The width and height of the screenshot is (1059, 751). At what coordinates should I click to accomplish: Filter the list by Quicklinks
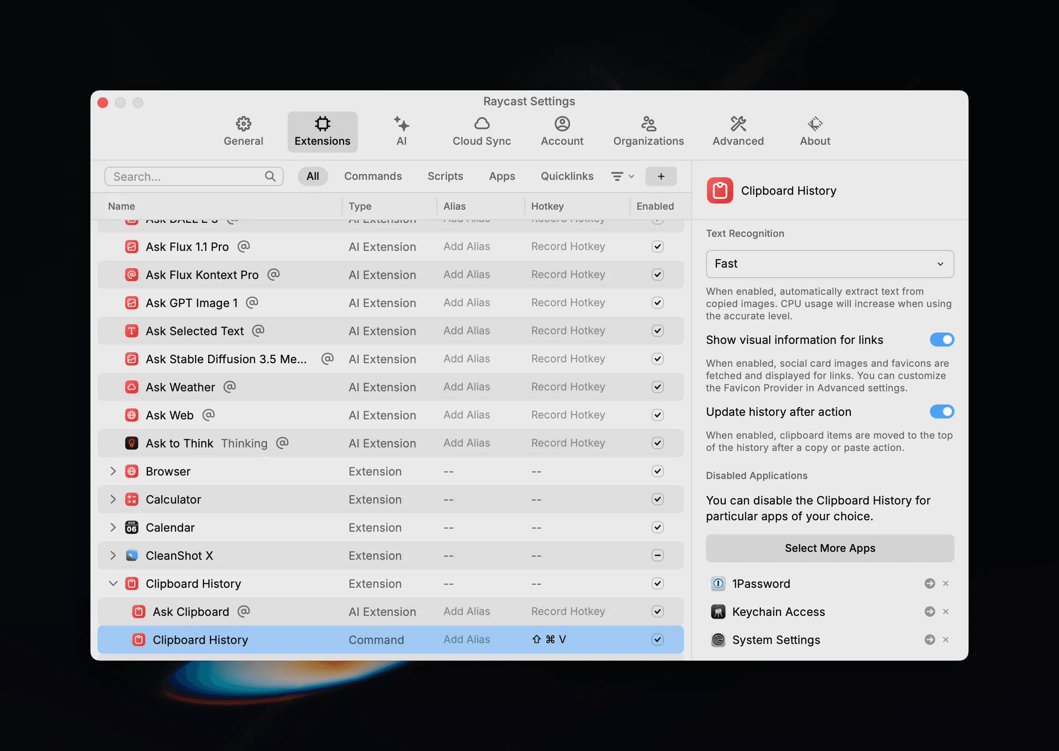566,176
